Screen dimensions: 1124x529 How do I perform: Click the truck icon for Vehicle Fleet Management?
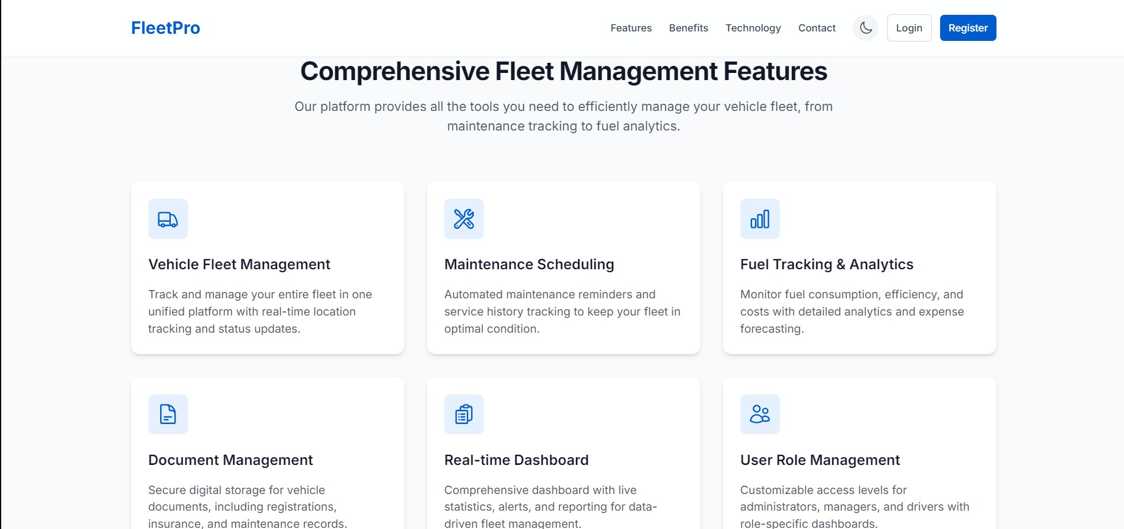168,219
